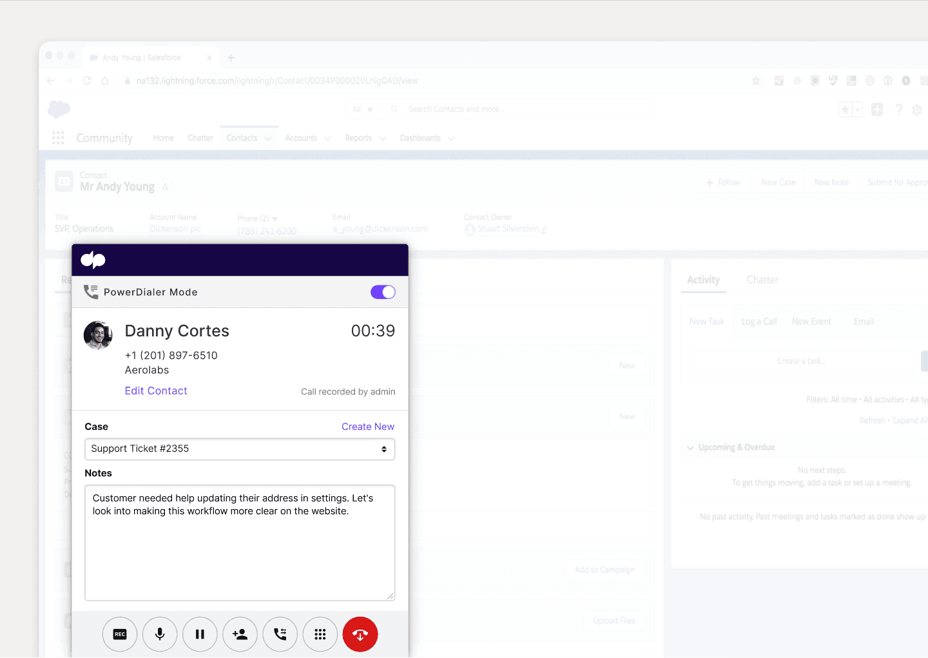
Task: Click the transfer call icon
Action: click(280, 634)
